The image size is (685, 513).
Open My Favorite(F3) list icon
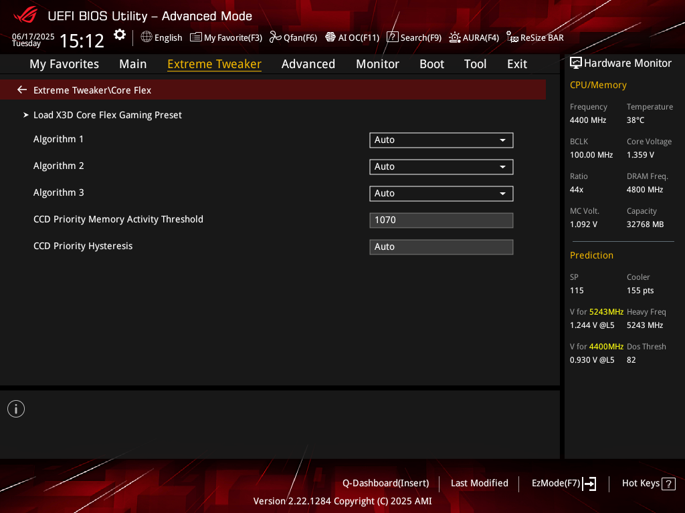[196, 37]
